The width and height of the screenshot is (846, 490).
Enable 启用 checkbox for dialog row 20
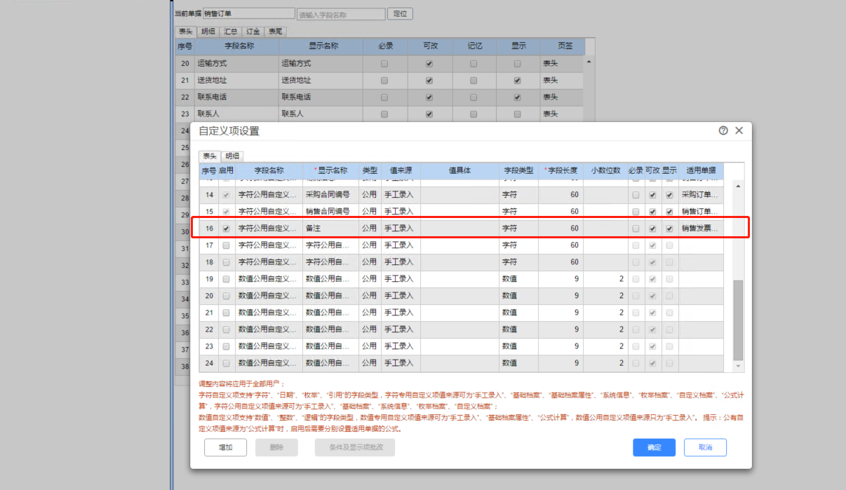coord(226,296)
